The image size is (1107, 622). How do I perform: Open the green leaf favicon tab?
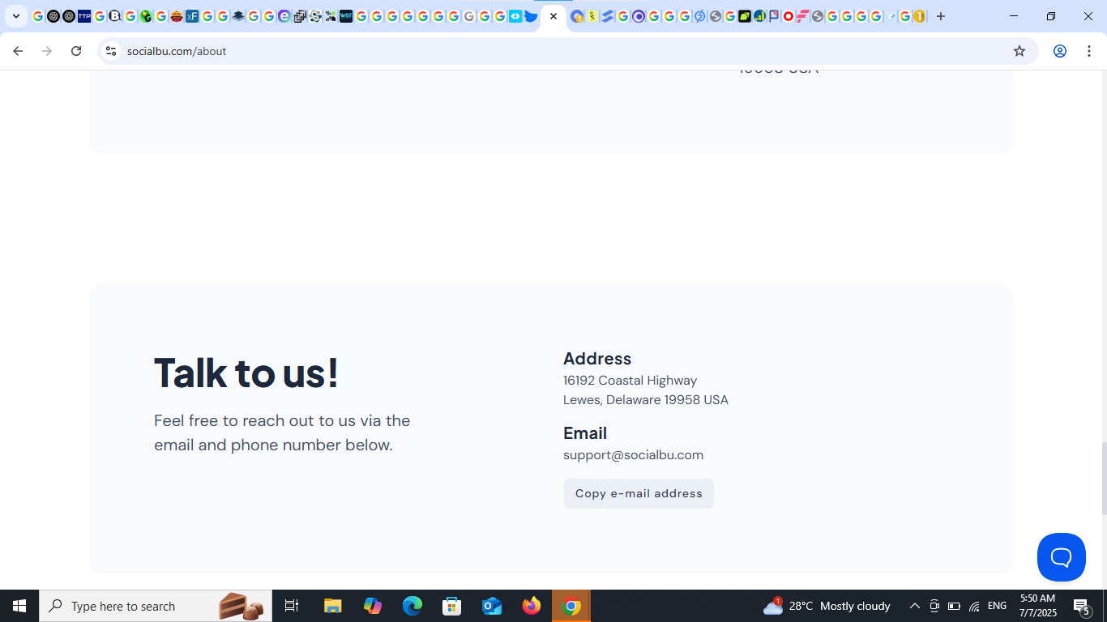[x=744, y=16]
